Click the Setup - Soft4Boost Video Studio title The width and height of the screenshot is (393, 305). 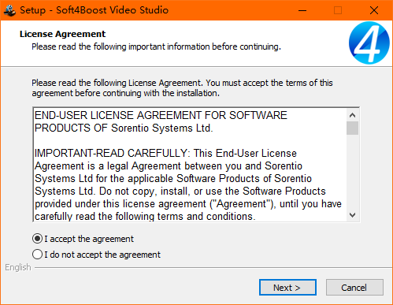click(x=94, y=10)
